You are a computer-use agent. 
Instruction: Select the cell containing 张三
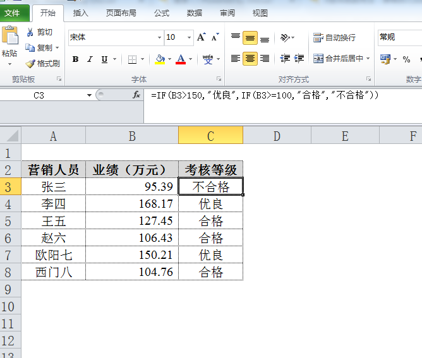point(54,186)
